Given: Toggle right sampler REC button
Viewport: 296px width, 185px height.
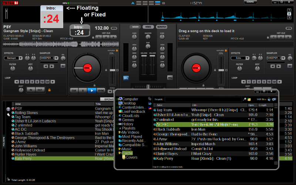Looking at the screenshot, I should coord(290,66).
